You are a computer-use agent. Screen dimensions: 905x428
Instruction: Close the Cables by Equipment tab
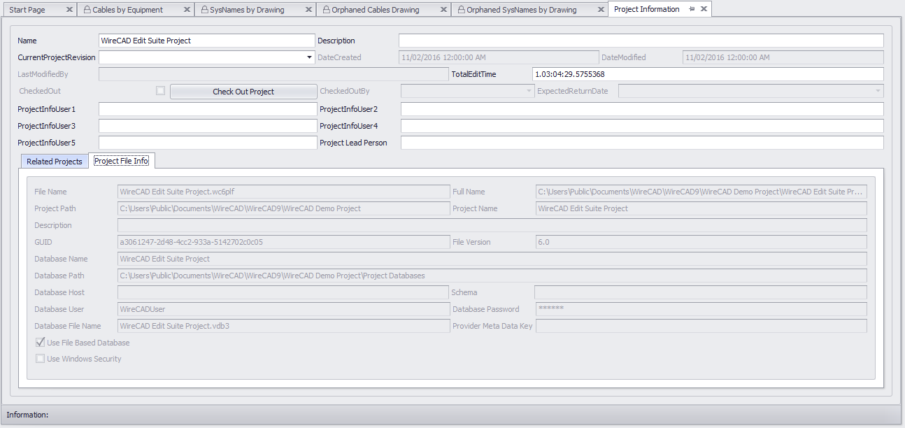pos(186,10)
